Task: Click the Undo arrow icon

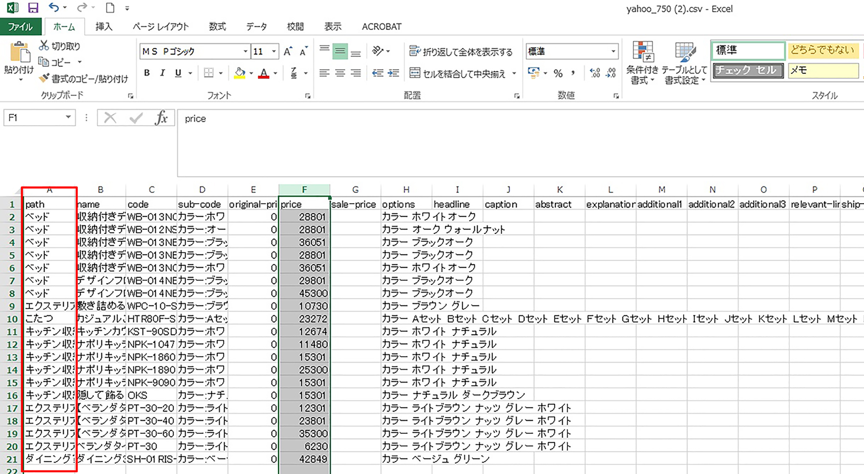Action: [x=54, y=7]
